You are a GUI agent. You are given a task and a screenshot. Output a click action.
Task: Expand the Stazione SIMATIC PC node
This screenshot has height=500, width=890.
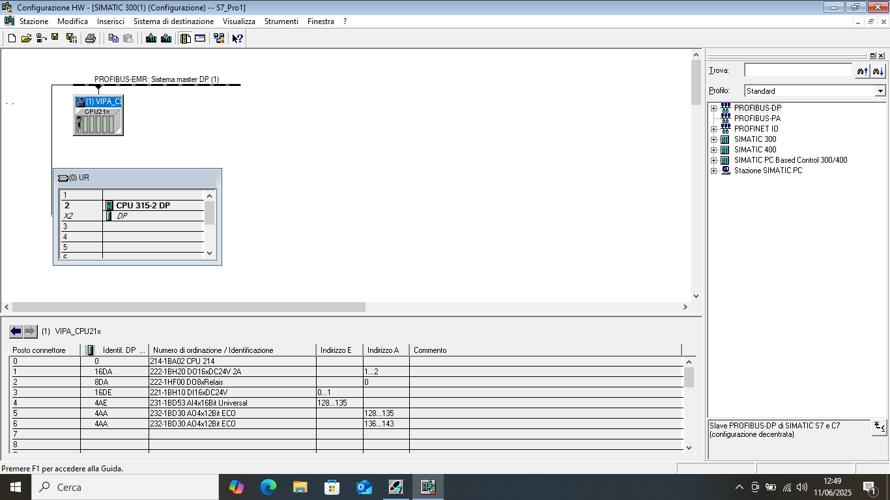click(x=714, y=171)
